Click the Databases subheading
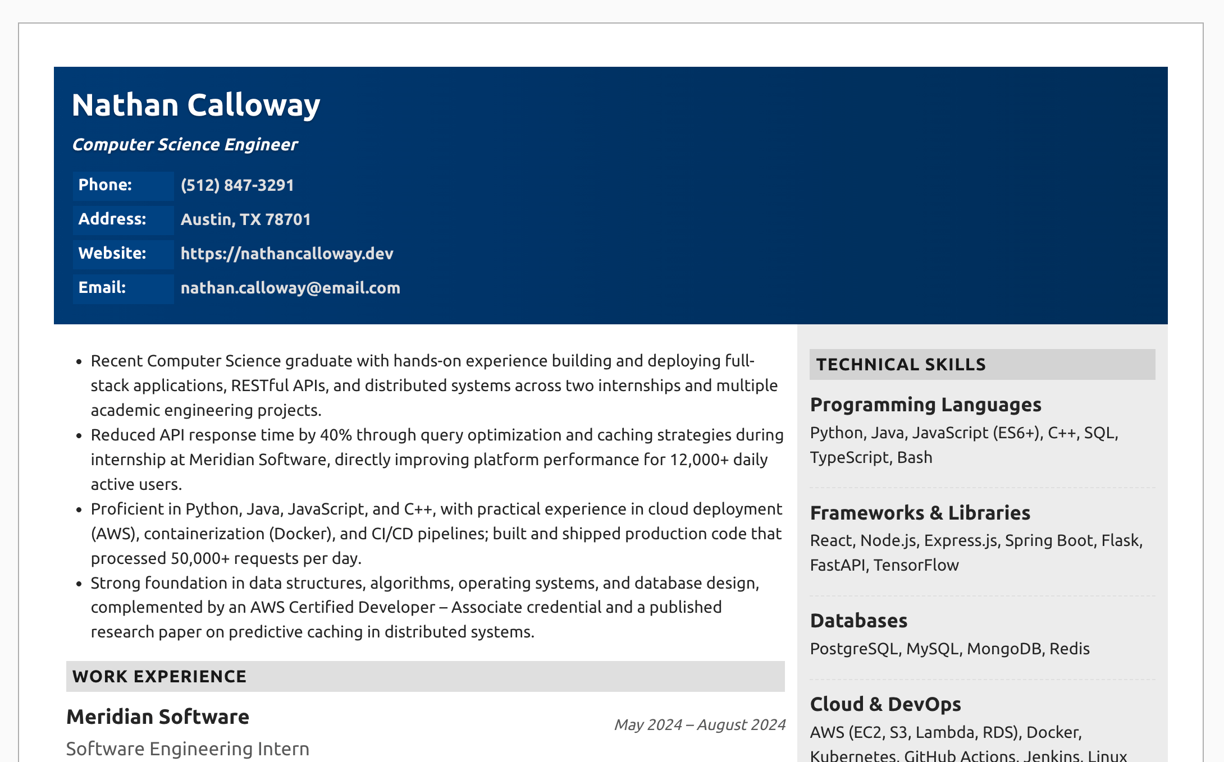Screen dimensions: 1224x762 (859, 621)
